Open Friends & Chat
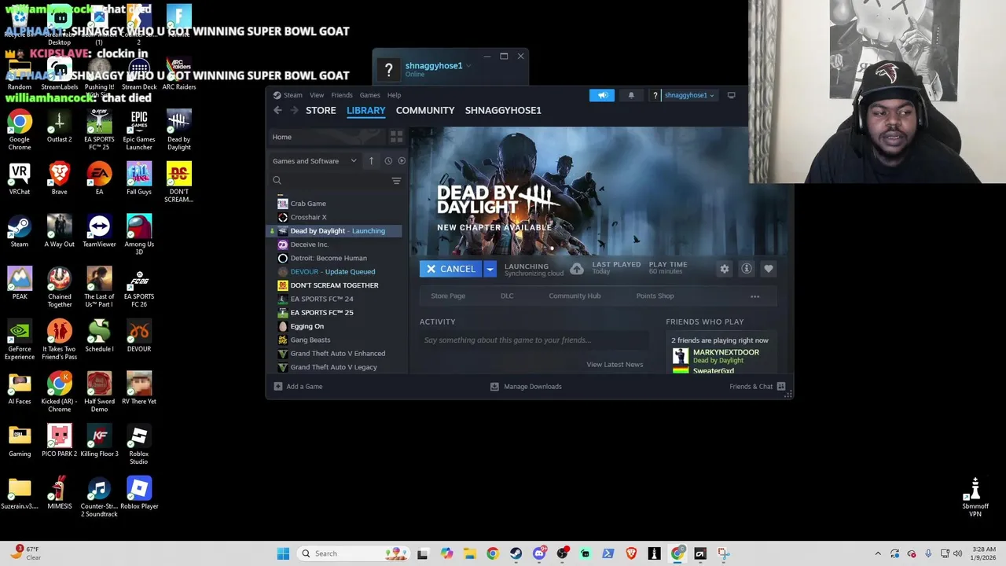This screenshot has height=566, width=1006. pos(758,387)
